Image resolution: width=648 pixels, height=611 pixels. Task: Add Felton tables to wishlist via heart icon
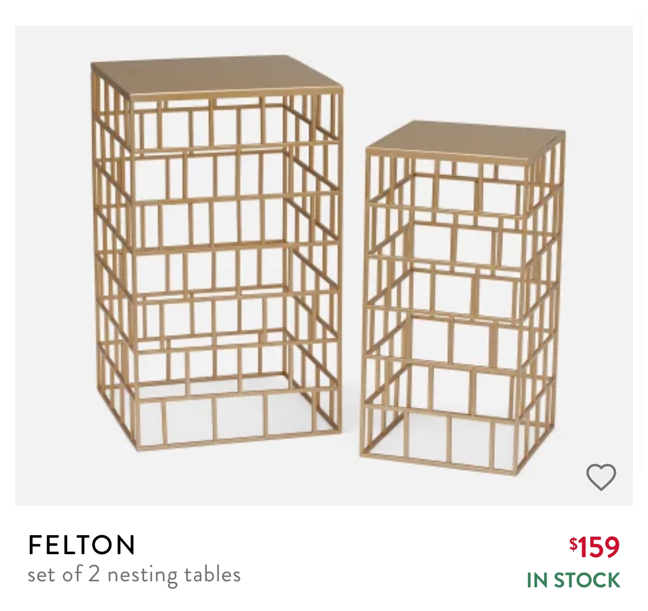point(601,477)
